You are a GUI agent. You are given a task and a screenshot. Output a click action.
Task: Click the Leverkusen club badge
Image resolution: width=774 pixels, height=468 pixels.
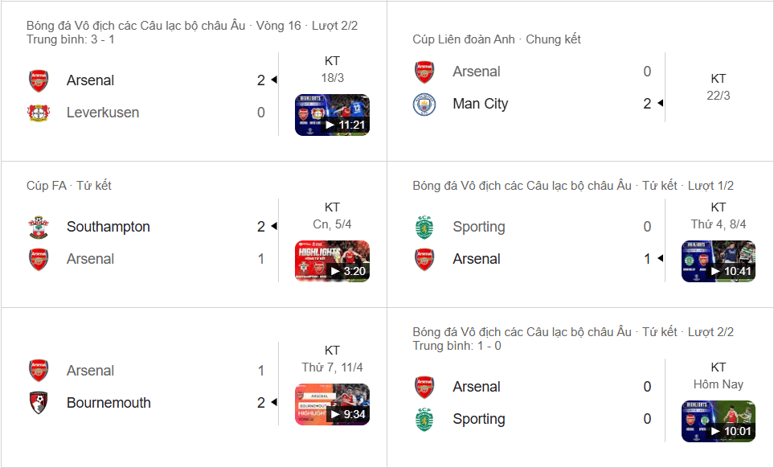pos(38,113)
